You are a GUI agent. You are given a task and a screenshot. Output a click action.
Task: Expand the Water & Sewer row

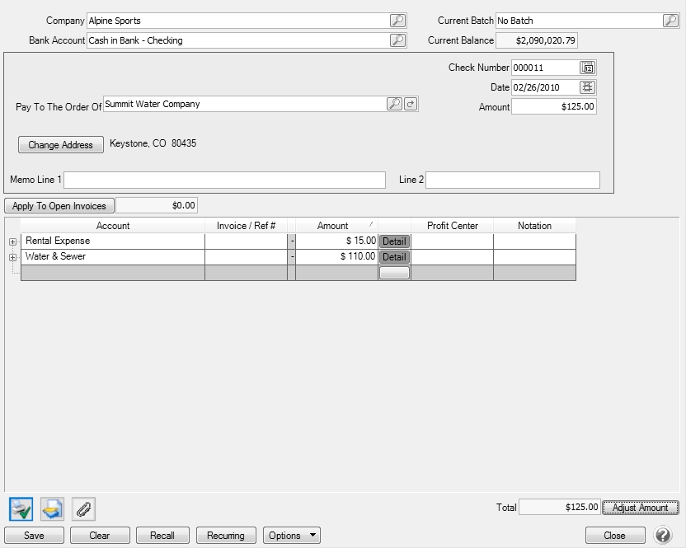coord(12,257)
